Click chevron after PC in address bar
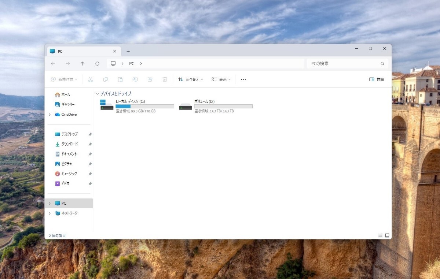The width and height of the screenshot is (440, 279). coord(141,63)
